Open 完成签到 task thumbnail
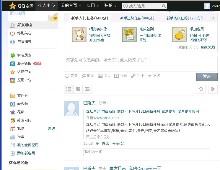Screen dimensions: 220x170 coord(129,34)
